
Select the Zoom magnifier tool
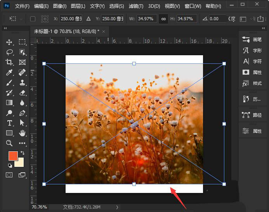[x=9, y=143]
